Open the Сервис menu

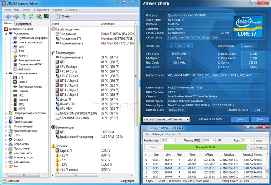[x=57, y=9]
